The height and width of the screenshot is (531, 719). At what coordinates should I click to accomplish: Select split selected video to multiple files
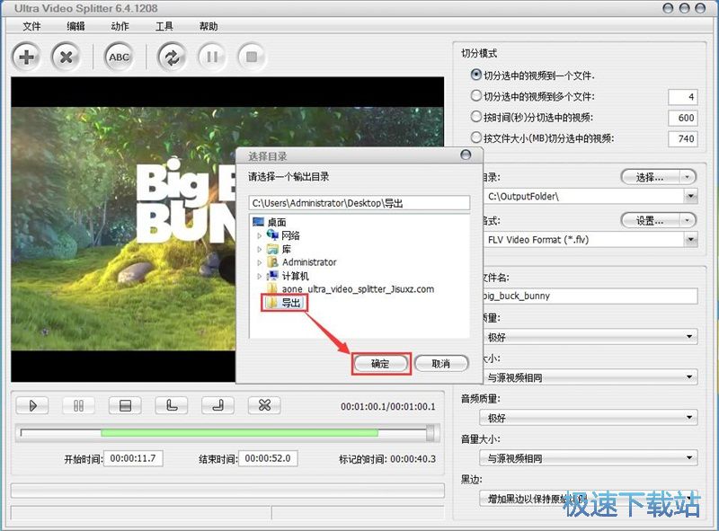click(x=476, y=96)
